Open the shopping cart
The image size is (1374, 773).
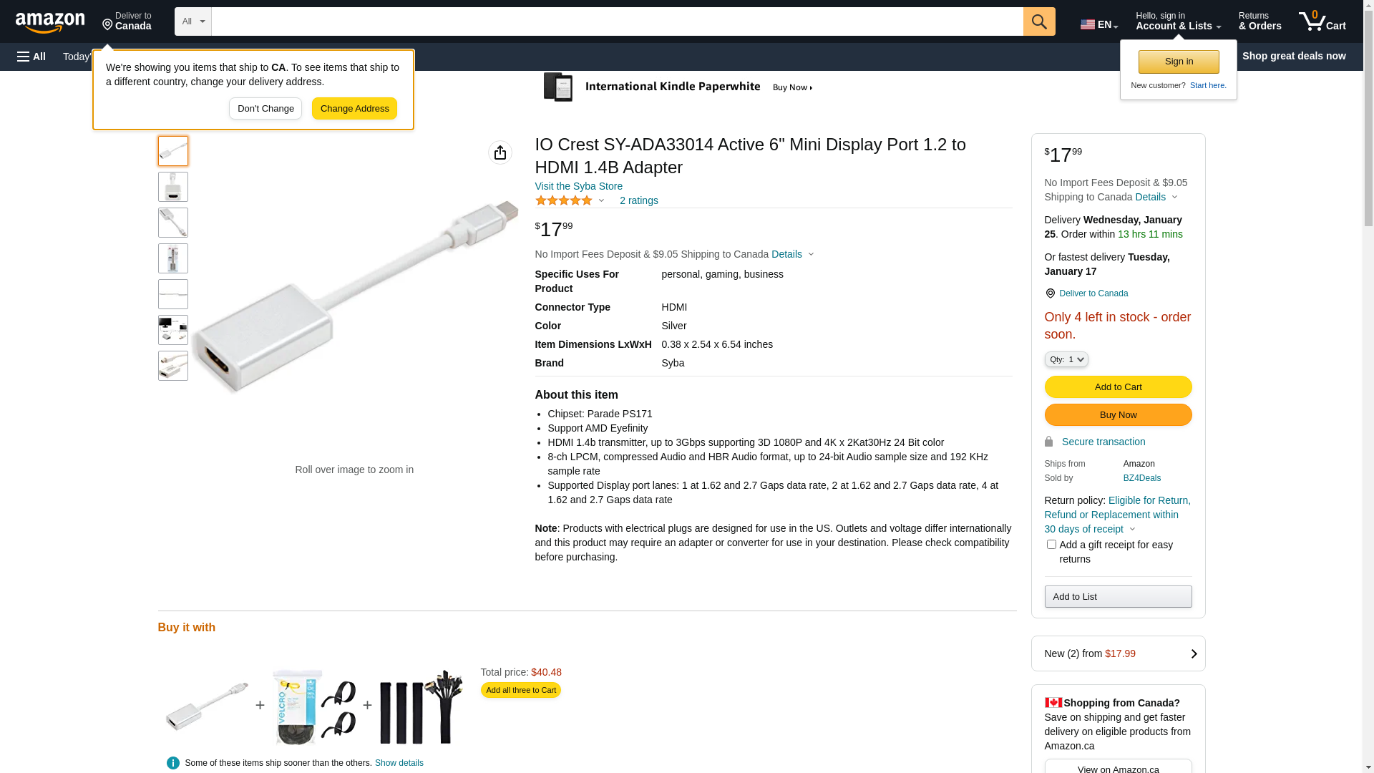(1322, 21)
